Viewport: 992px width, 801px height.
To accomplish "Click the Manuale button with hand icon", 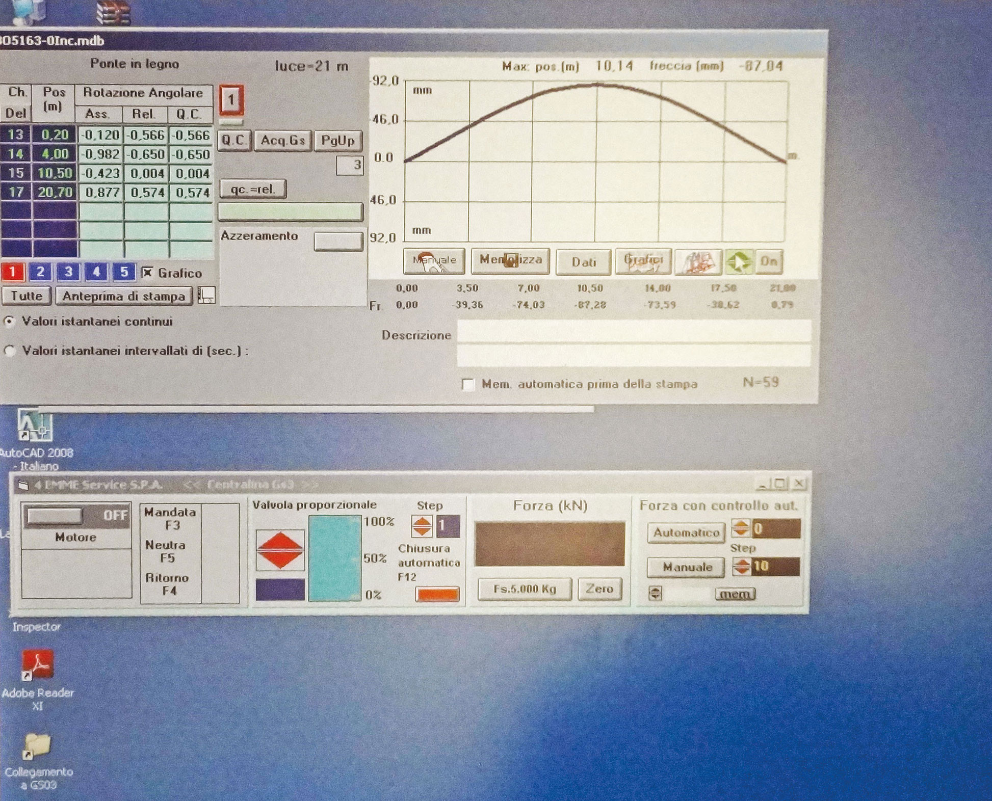I will [434, 261].
